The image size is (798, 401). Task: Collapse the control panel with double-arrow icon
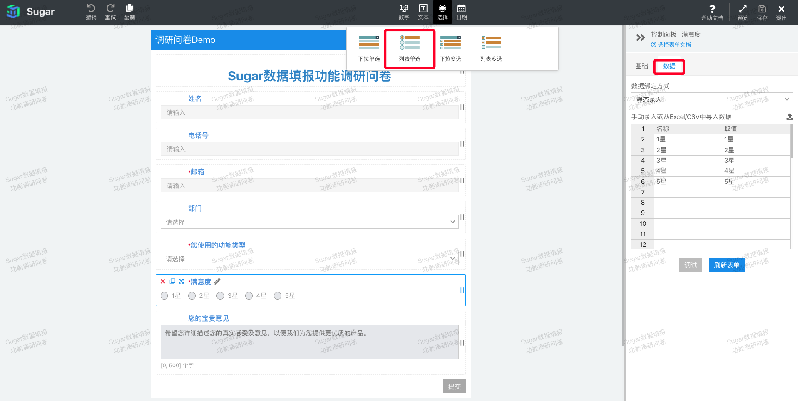641,38
